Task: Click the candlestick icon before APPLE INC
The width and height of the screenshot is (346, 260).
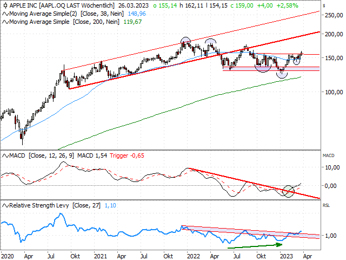Action: (5, 5)
